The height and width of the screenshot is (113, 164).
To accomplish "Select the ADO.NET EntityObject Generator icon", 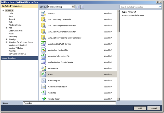I will pyautogui.click(x=44, y=26).
